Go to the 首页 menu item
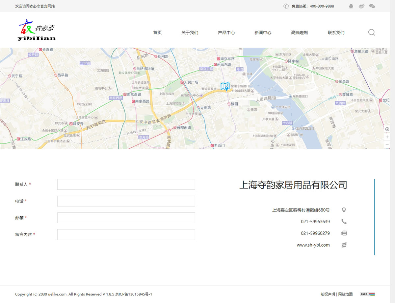Image resolution: width=395 pixels, height=303 pixels. pos(157,32)
